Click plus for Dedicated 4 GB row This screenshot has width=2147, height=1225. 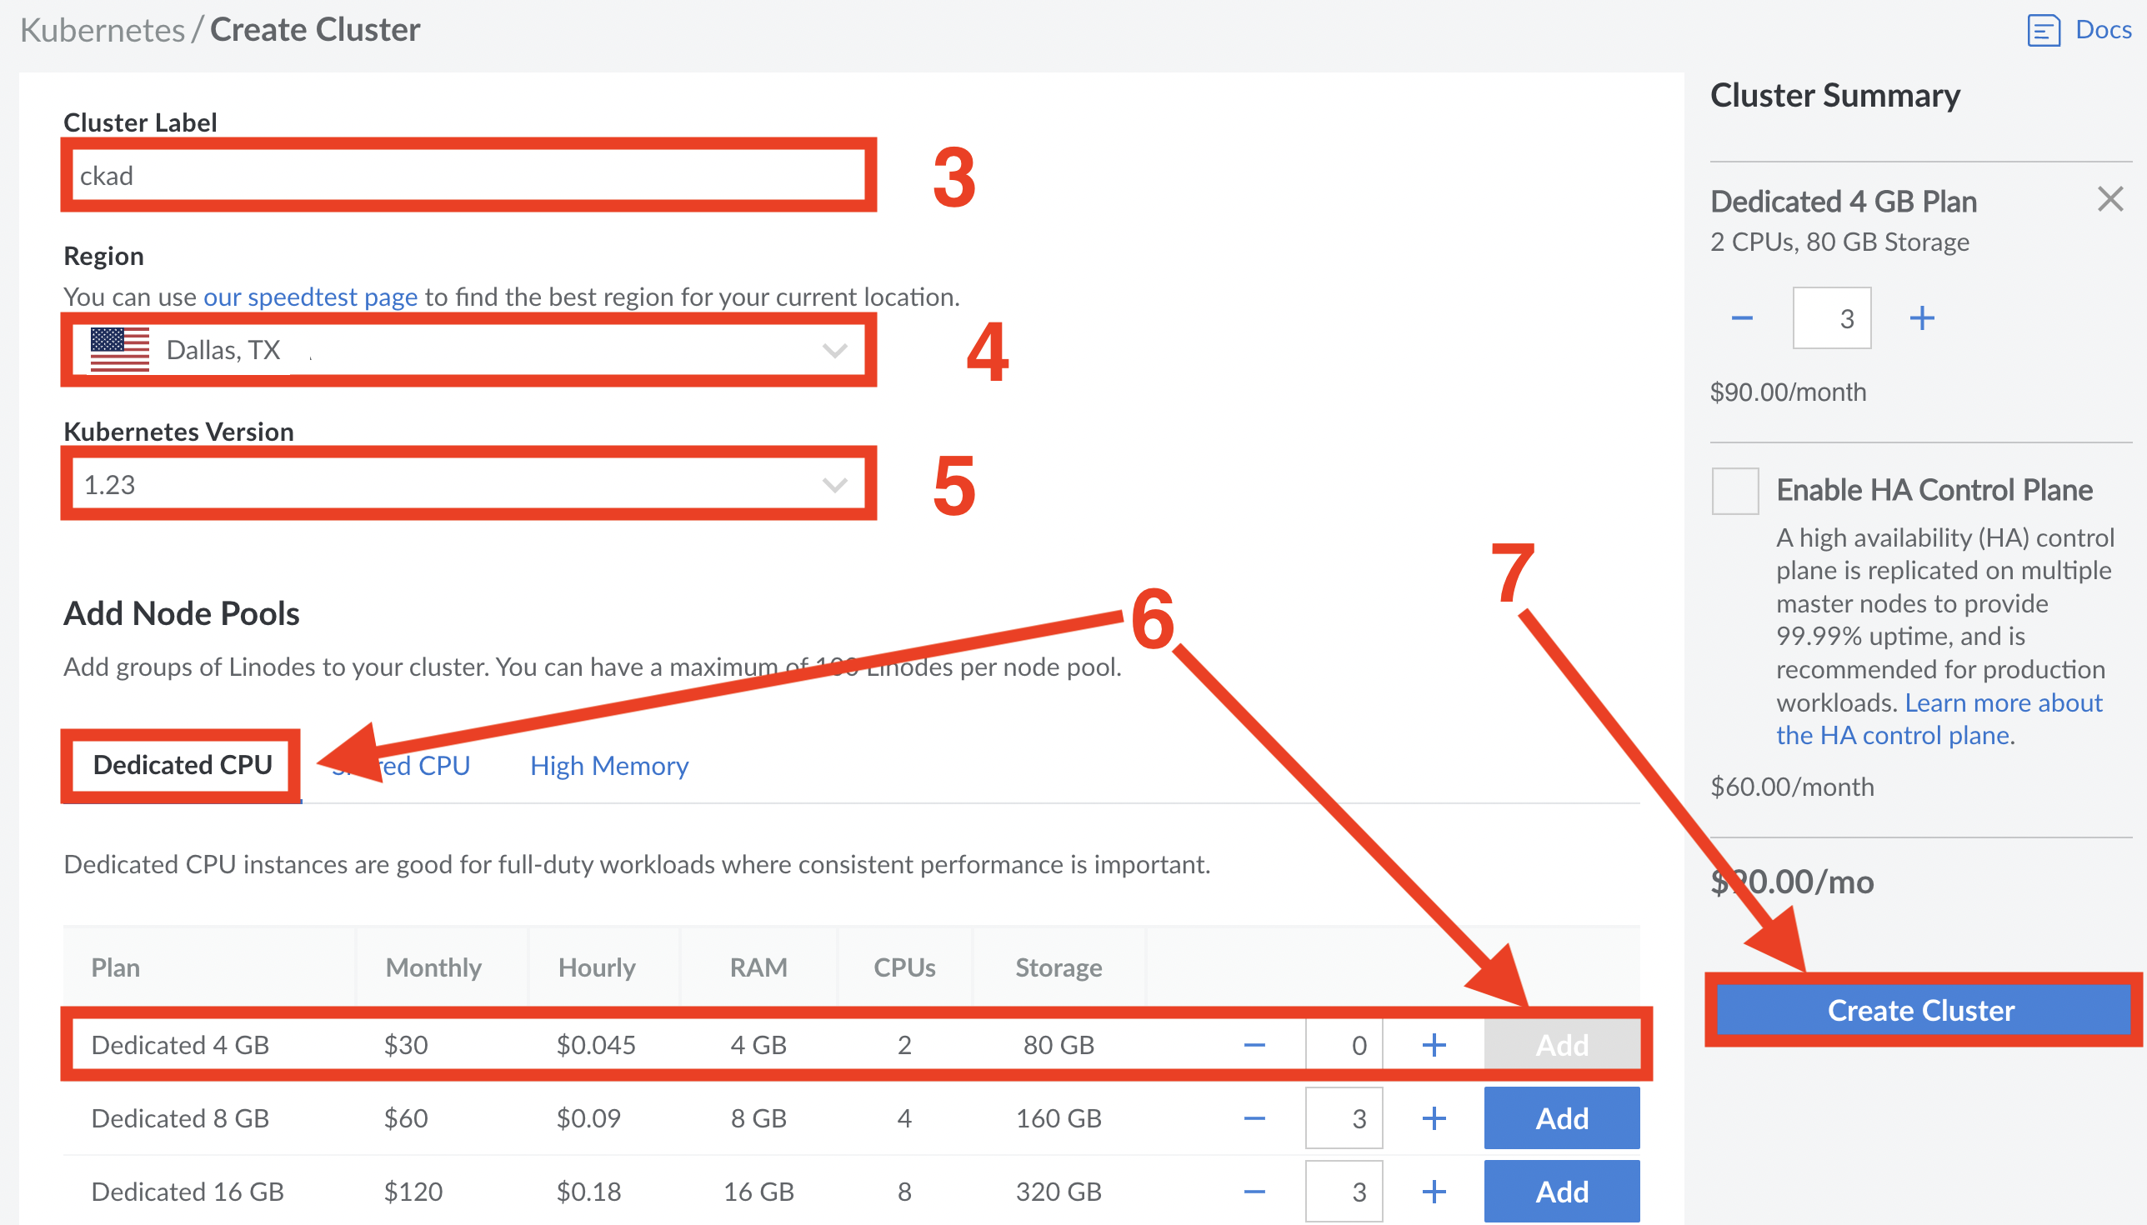[x=1434, y=1045]
